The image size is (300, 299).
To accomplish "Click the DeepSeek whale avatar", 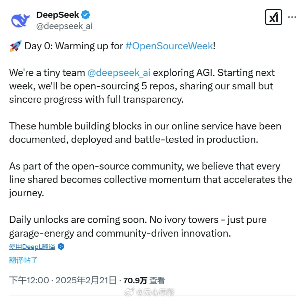I will [21, 20].
